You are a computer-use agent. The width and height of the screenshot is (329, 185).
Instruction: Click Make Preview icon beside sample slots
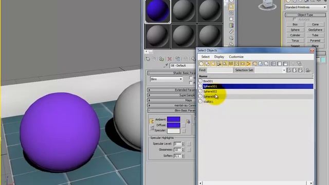point(231,32)
